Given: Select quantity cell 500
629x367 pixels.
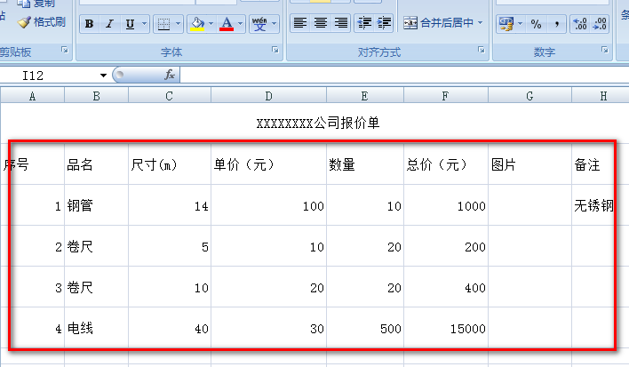Looking at the screenshot, I should pos(364,328).
